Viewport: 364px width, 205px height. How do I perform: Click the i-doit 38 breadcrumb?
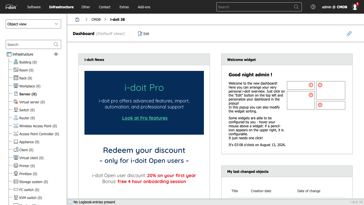coord(117,19)
